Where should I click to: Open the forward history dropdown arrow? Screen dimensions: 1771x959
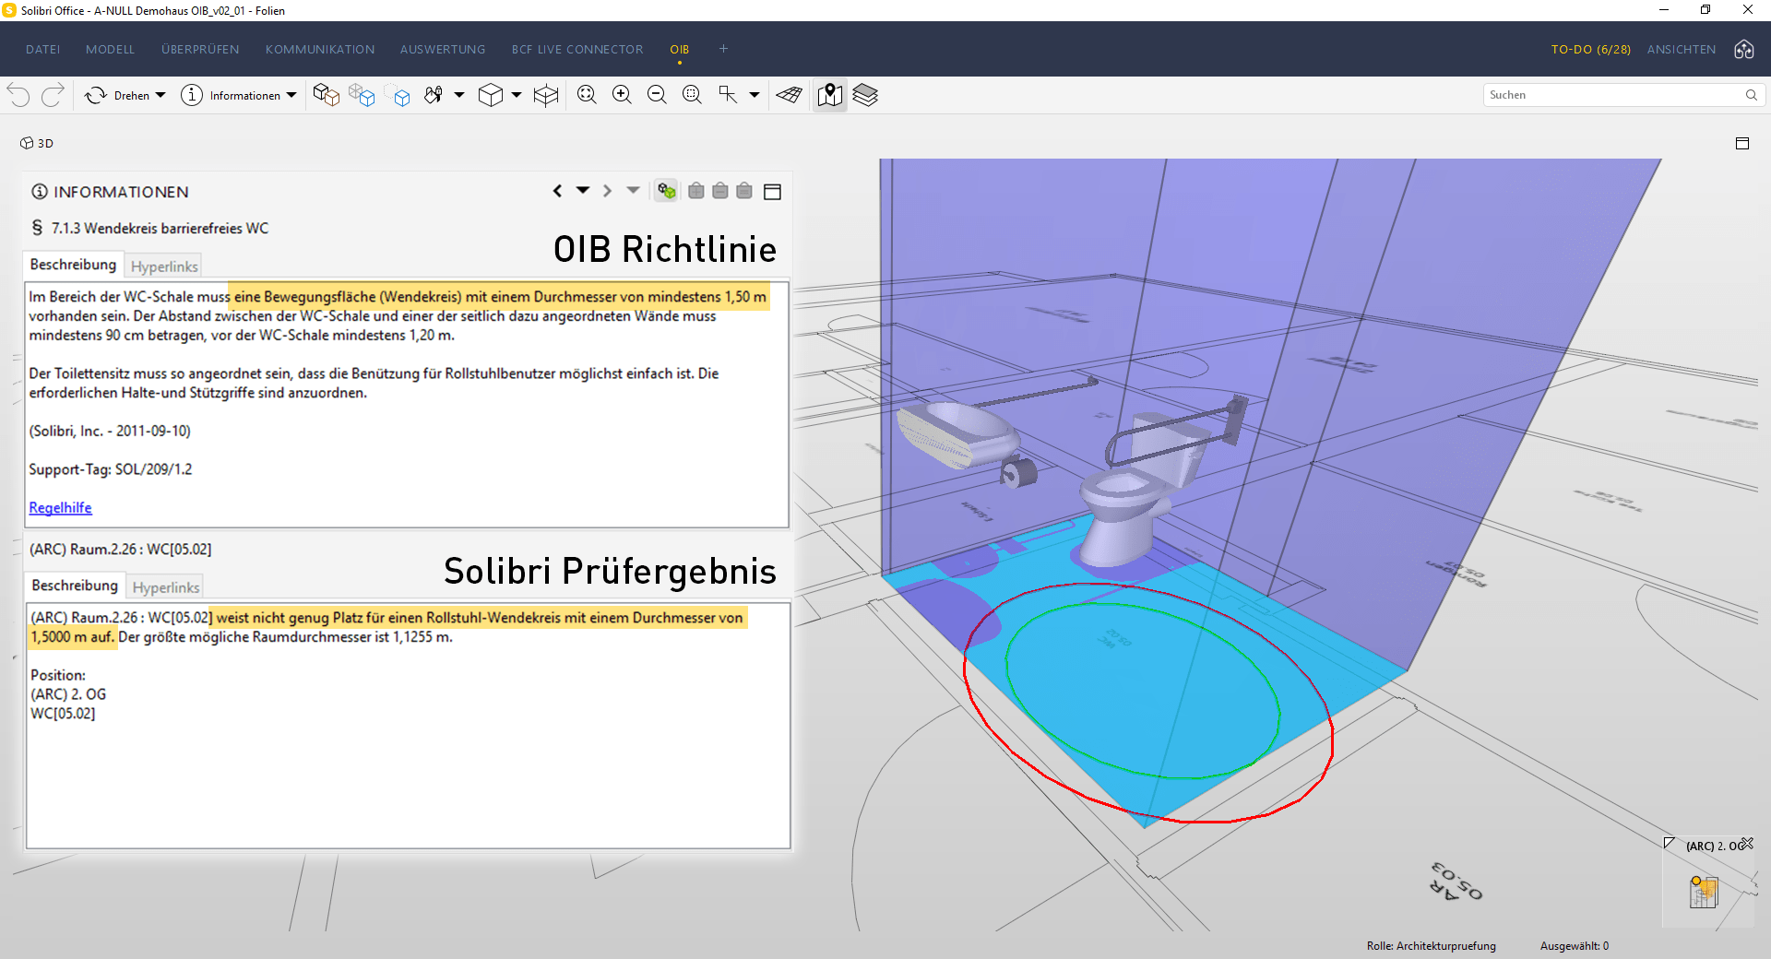[633, 190]
